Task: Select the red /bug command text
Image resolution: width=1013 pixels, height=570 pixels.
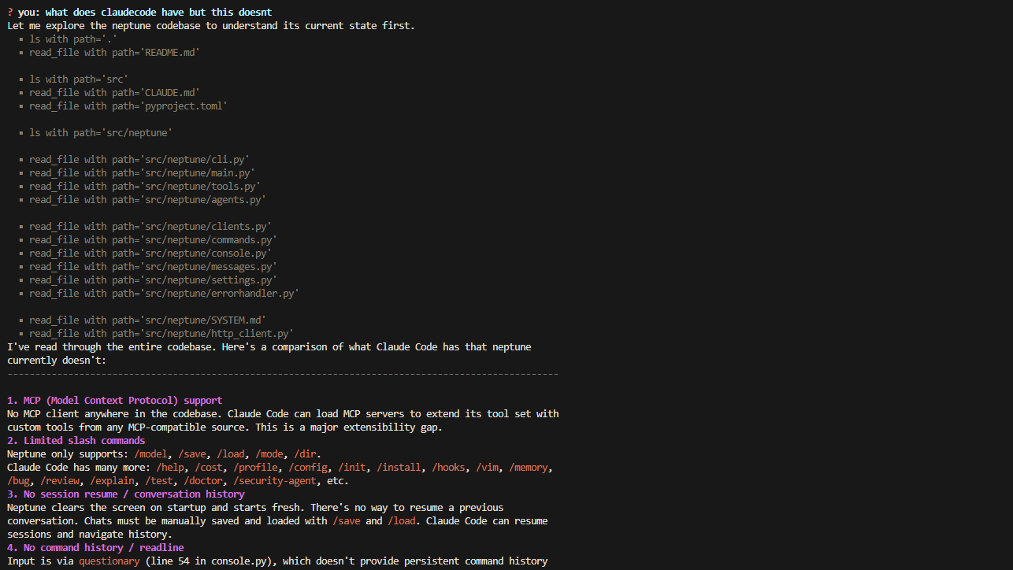Action: [x=18, y=480]
